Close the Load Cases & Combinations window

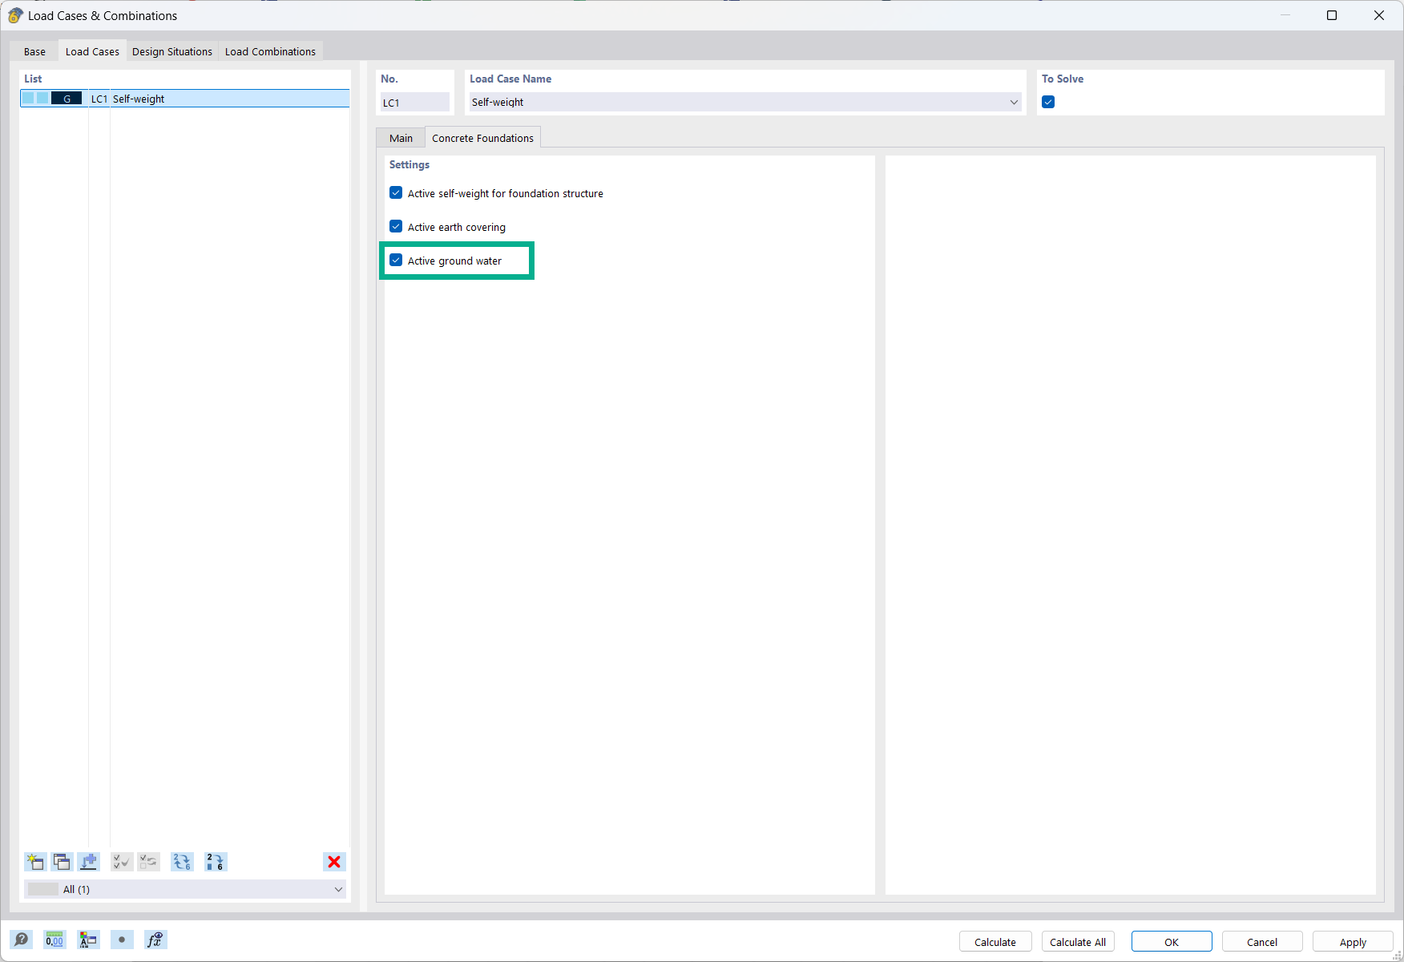click(1379, 15)
